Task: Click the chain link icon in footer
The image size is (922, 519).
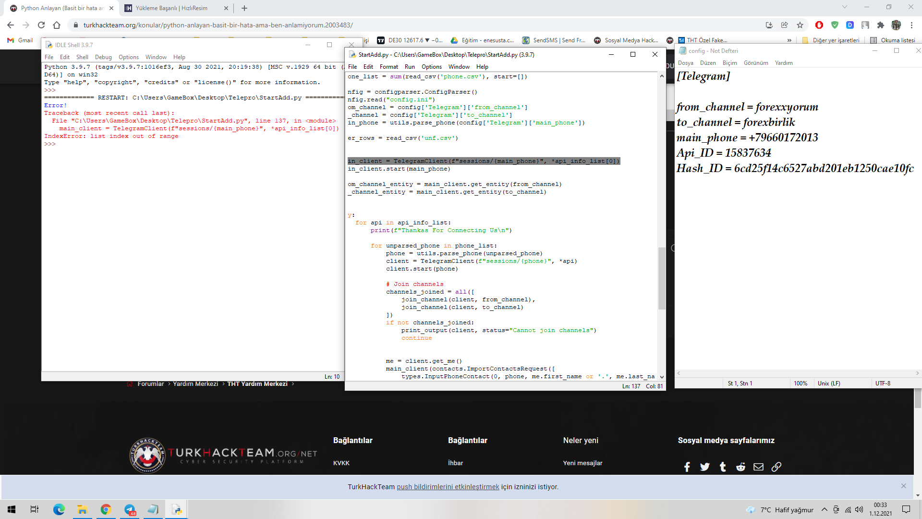Action: pyautogui.click(x=776, y=467)
